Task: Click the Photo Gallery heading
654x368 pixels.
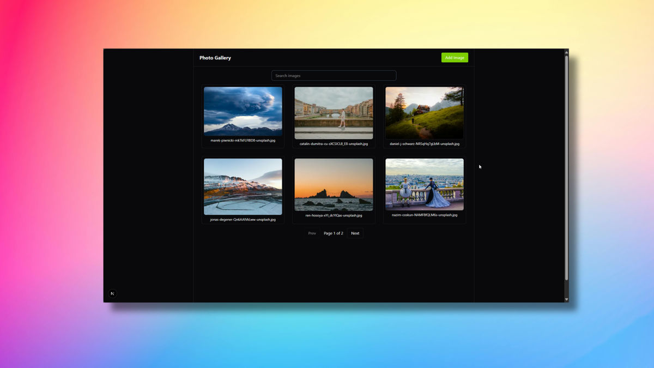Action: pos(215,57)
